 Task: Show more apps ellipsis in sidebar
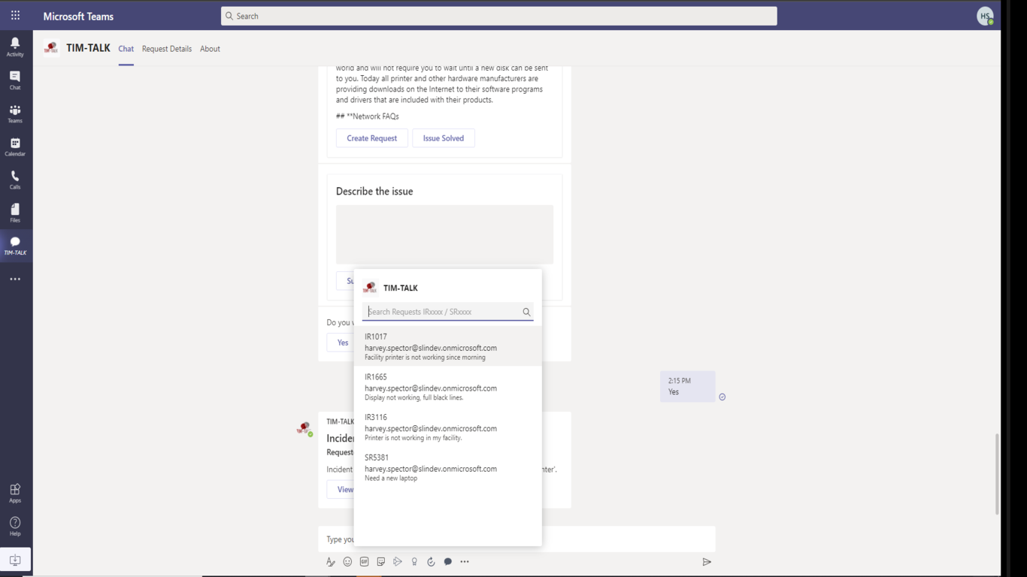(15, 279)
